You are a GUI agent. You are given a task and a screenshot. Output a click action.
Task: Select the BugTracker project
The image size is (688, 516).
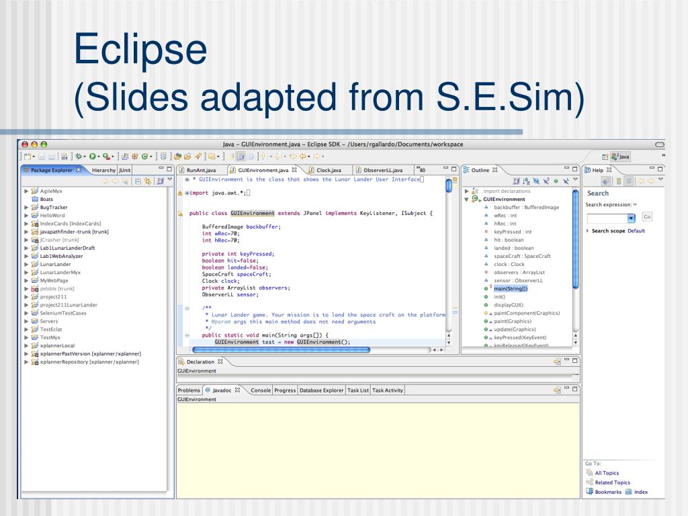pyautogui.click(x=54, y=208)
